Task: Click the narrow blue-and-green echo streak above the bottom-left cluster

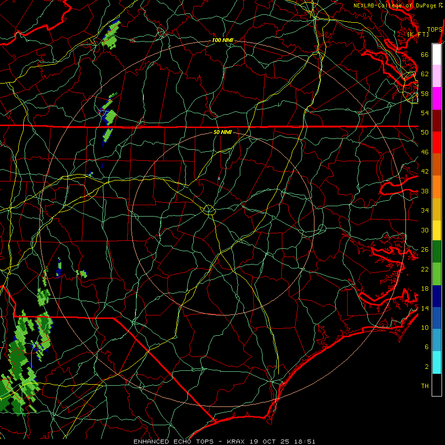Action: [x=59, y=267]
